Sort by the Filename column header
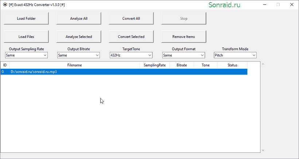This screenshot has height=159, width=299. tap(74, 65)
